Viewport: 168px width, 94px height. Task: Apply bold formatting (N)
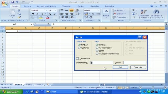pos(33,14)
